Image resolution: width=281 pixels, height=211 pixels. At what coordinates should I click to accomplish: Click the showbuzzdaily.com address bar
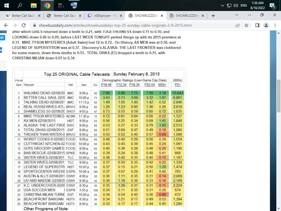[x=115, y=25]
